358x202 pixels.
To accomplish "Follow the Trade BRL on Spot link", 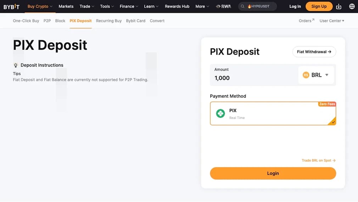I will pos(319,161).
